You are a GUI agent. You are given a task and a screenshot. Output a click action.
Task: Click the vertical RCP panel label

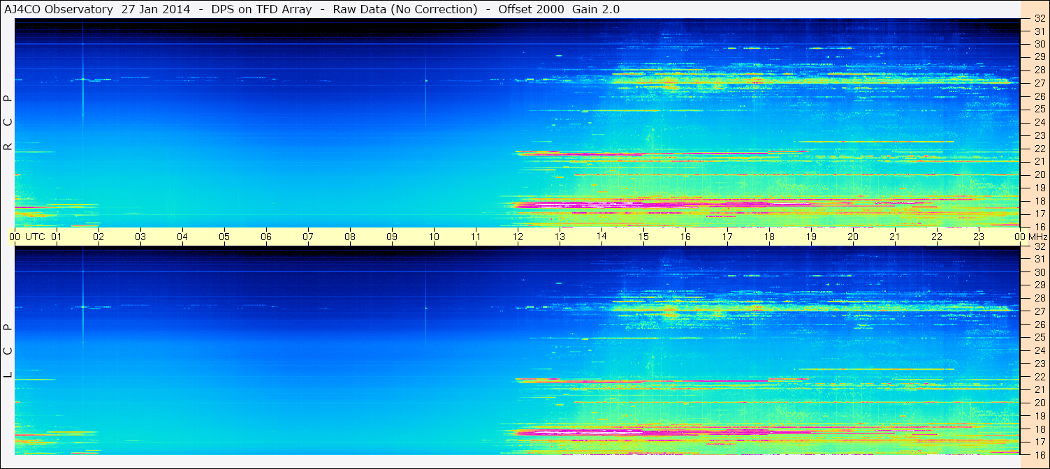pos(8,123)
